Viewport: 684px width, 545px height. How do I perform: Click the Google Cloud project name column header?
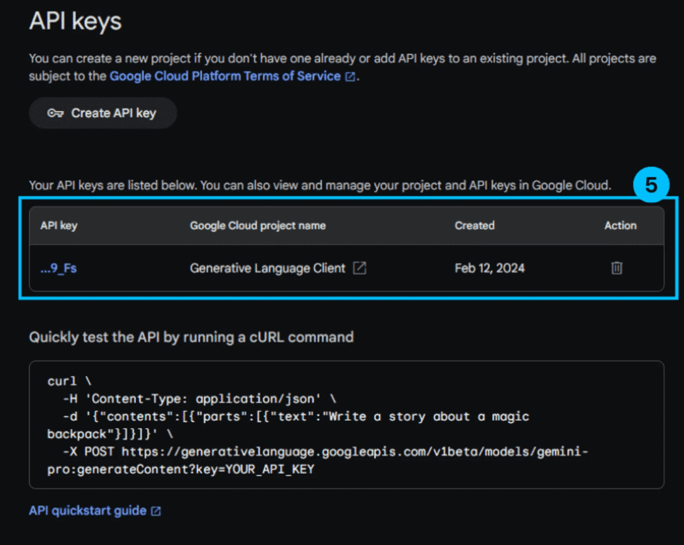point(258,225)
